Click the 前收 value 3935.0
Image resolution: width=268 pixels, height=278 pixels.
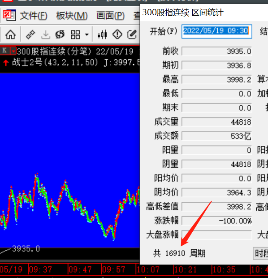[217, 52]
